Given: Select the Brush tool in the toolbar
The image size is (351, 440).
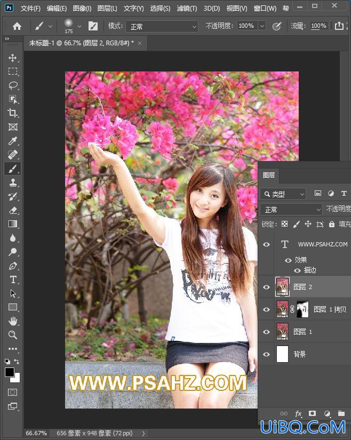Looking at the screenshot, I should coord(13,169).
